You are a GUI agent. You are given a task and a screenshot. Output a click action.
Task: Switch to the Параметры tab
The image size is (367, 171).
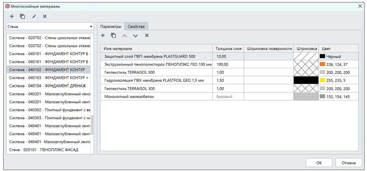click(111, 26)
